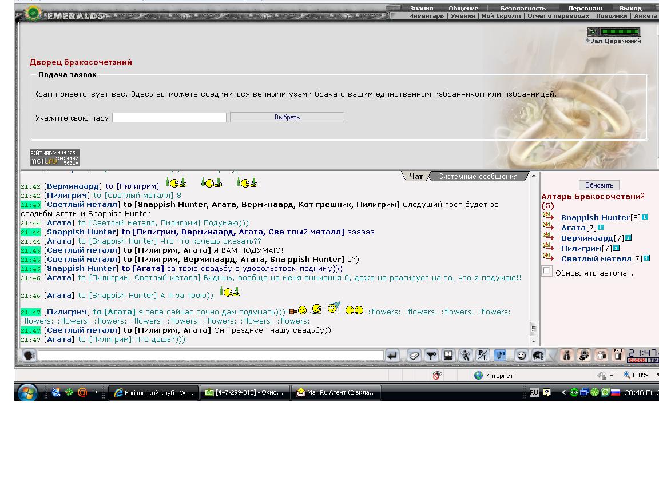
Task: Open info icon for Светлый металл
Action: click(647, 258)
